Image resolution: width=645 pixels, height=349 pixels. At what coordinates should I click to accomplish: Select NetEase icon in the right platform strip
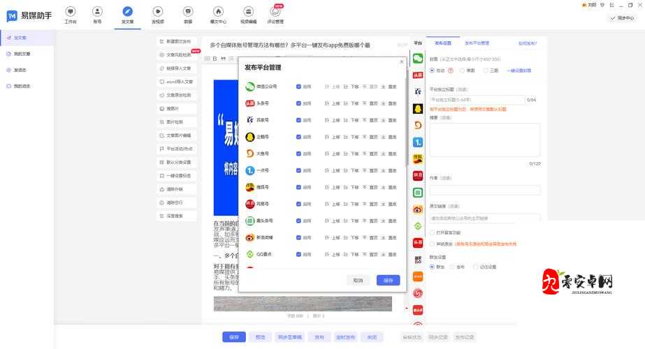(417, 175)
